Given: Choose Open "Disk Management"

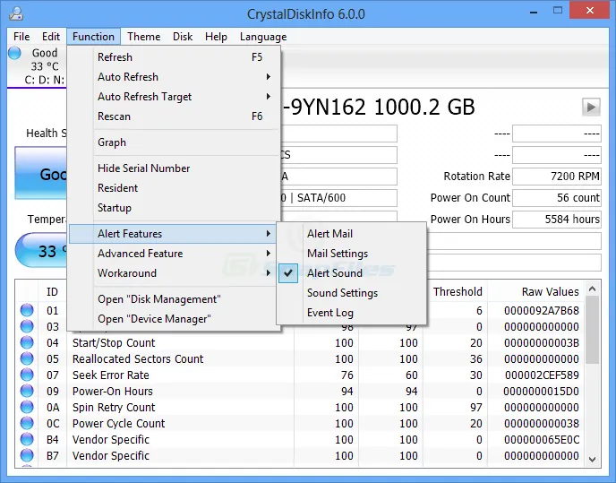Looking at the screenshot, I should tap(174, 299).
